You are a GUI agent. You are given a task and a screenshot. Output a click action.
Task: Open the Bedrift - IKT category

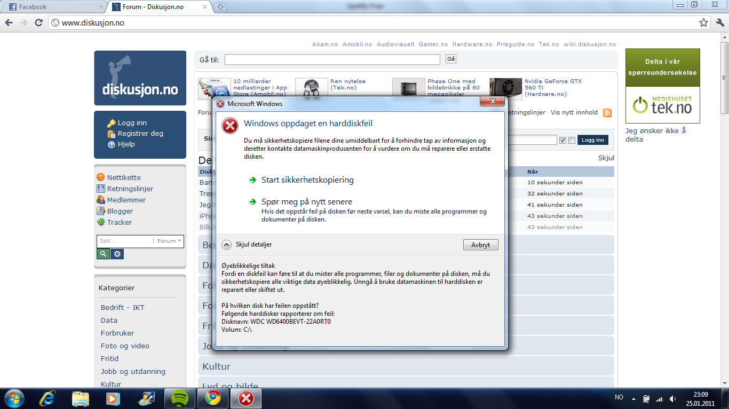(x=122, y=307)
